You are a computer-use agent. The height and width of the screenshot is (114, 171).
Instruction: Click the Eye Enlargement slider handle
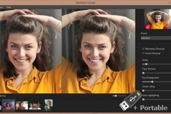152,82
